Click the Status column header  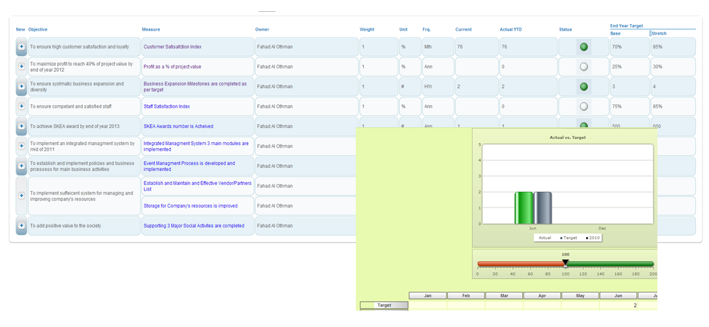(565, 29)
